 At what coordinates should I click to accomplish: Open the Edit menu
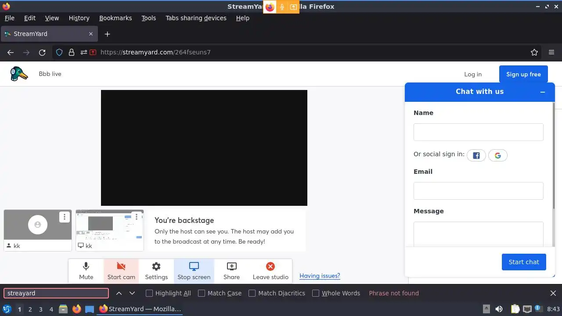[x=30, y=18]
